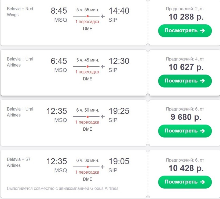Click the red transfer dot on the 8:45 flight

click(87, 16)
